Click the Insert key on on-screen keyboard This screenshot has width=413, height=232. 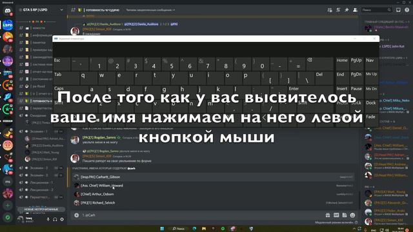click(342, 92)
